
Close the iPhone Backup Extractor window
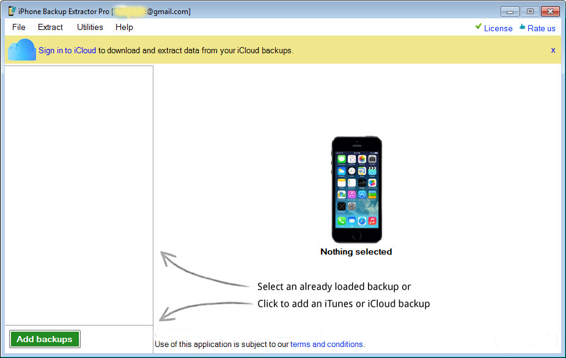(550, 12)
